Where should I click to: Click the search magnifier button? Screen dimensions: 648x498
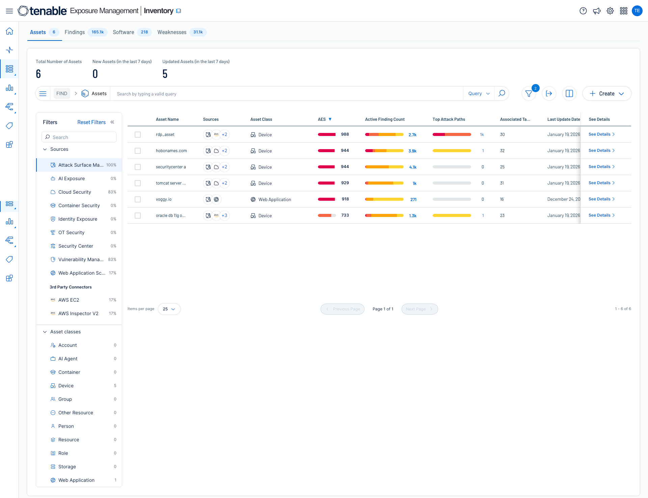coord(502,93)
